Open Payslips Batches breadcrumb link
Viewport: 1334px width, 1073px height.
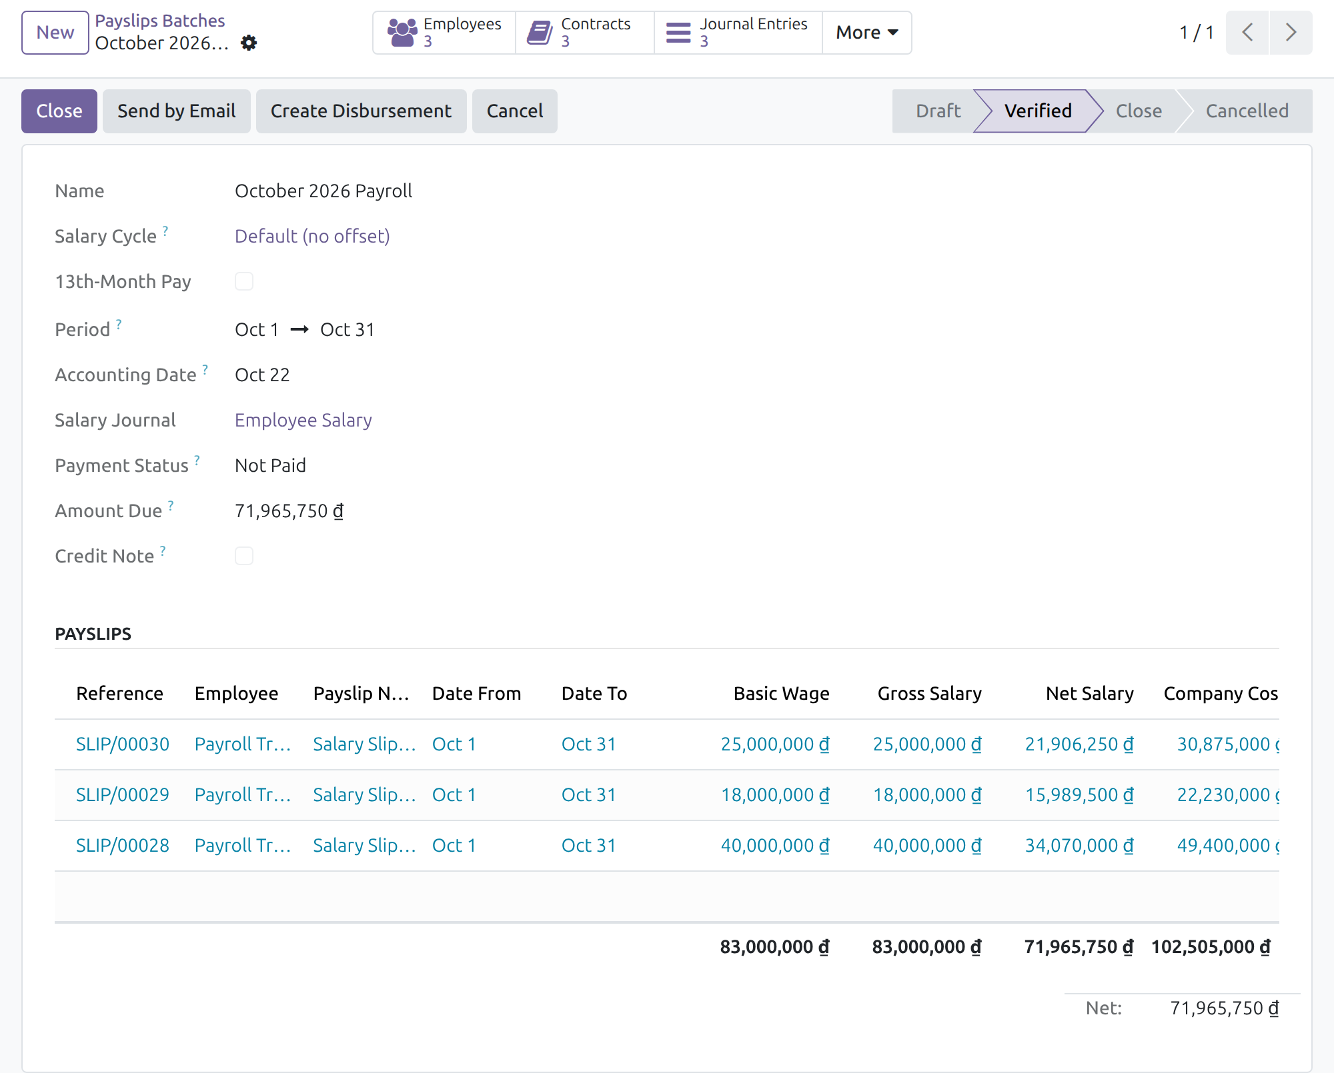pos(160,21)
